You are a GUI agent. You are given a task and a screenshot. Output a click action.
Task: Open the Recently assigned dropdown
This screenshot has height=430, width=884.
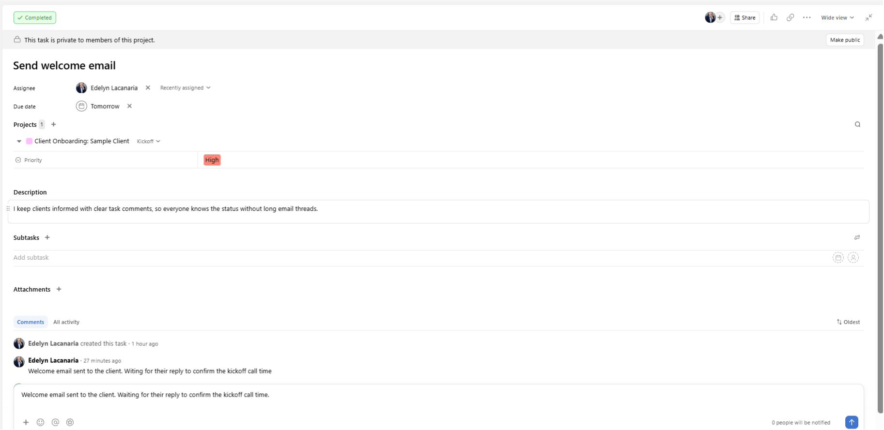coord(185,88)
